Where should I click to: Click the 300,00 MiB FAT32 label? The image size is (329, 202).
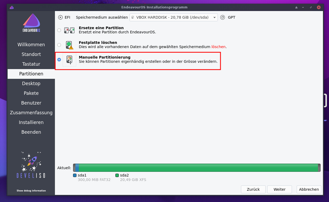click(x=94, y=180)
